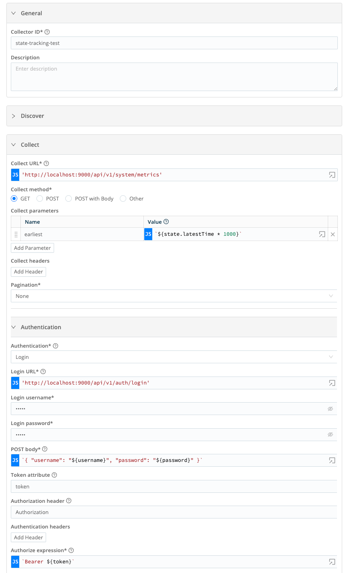Viewport: 345px width, 573px height.
Task: Reveal the Login password with the eye toggle
Action: (x=330, y=434)
